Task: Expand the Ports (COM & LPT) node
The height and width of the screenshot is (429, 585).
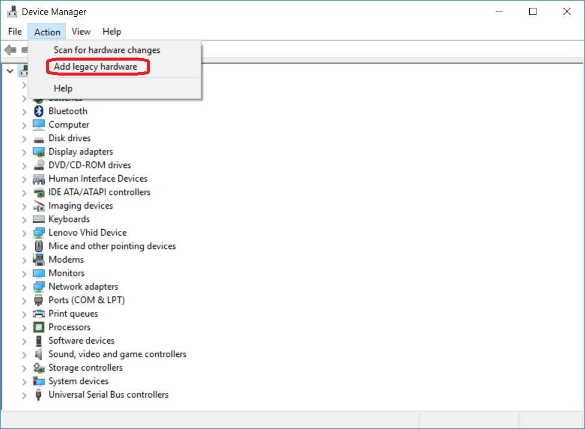Action: 24,301
